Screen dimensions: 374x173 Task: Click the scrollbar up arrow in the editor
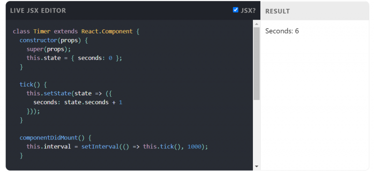click(256, 24)
